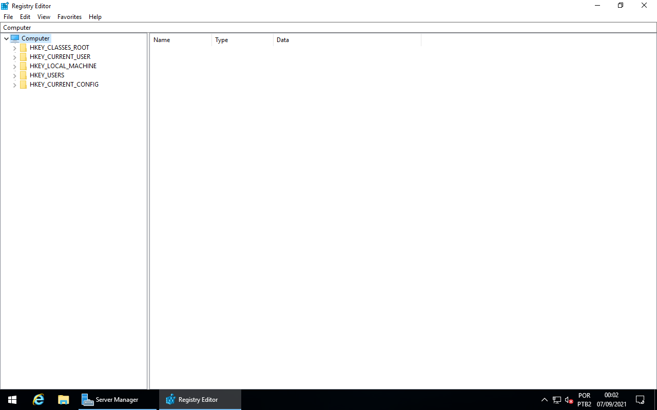The width and height of the screenshot is (657, 410).
Task: Click the network status icon in the tray
Action: click(x=556, y=399)
